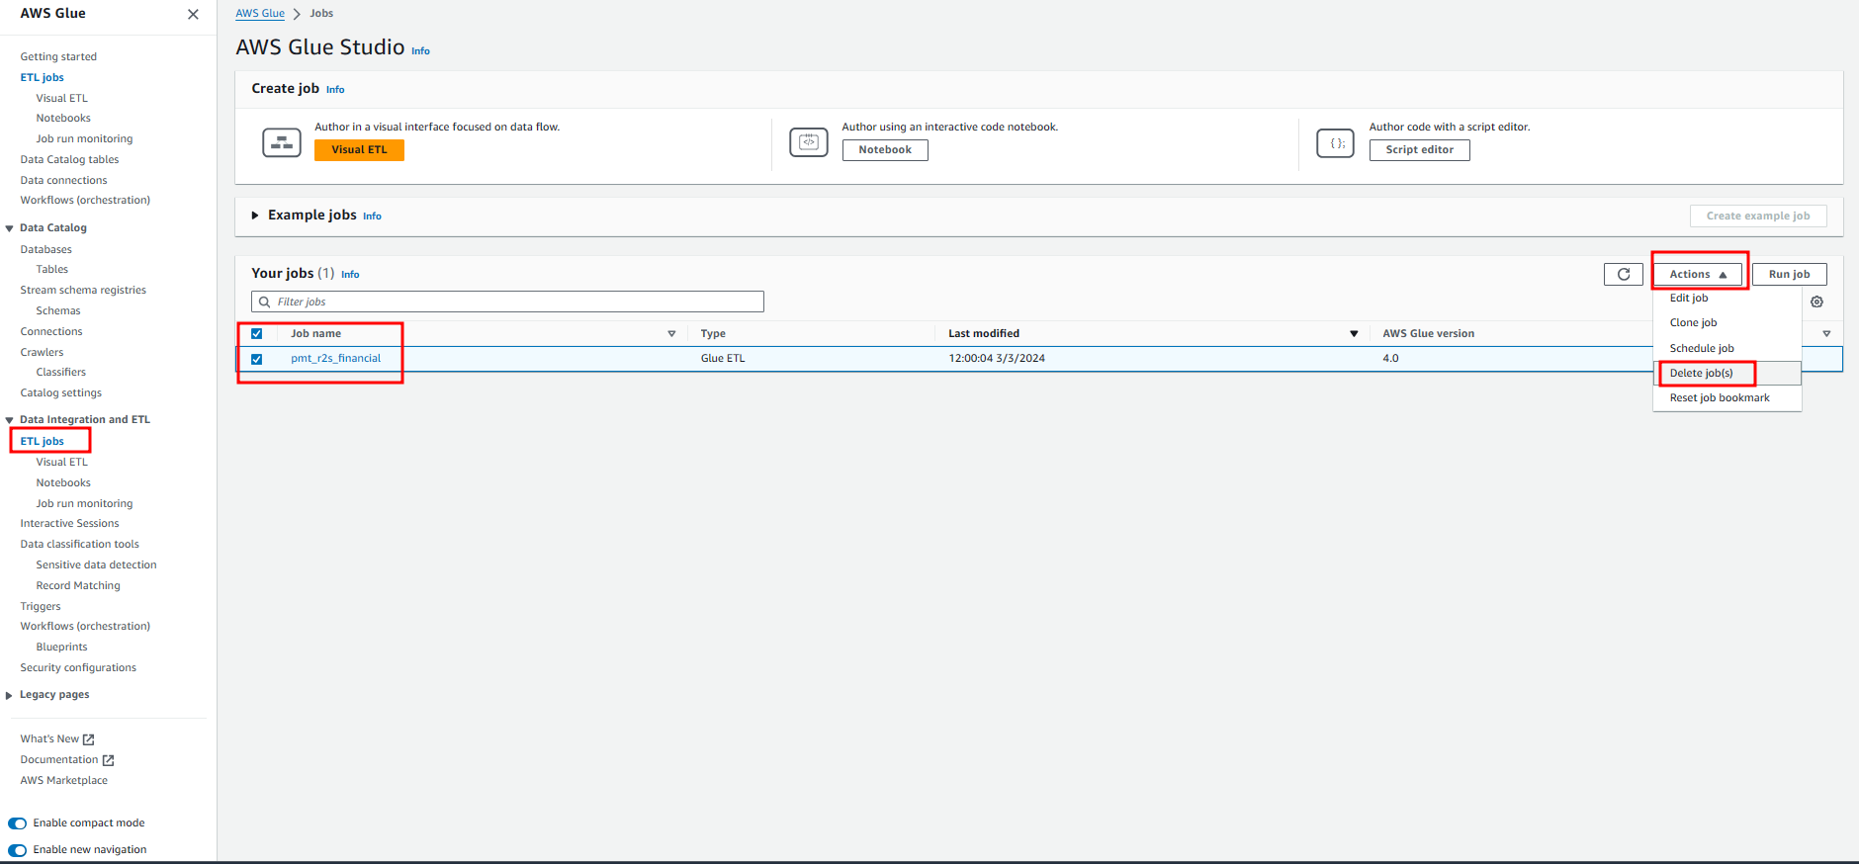
Task: Open Getting started in sidebar
Action: point(58,57)
